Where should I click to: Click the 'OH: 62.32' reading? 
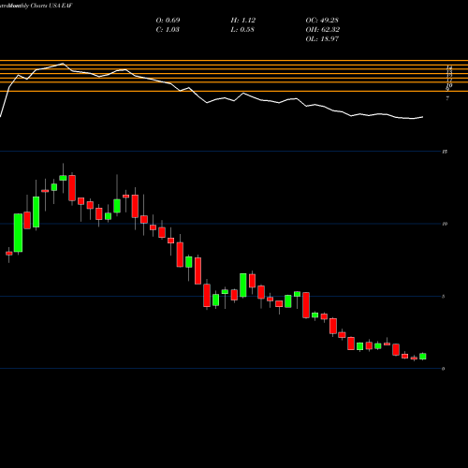coord(323,29)
